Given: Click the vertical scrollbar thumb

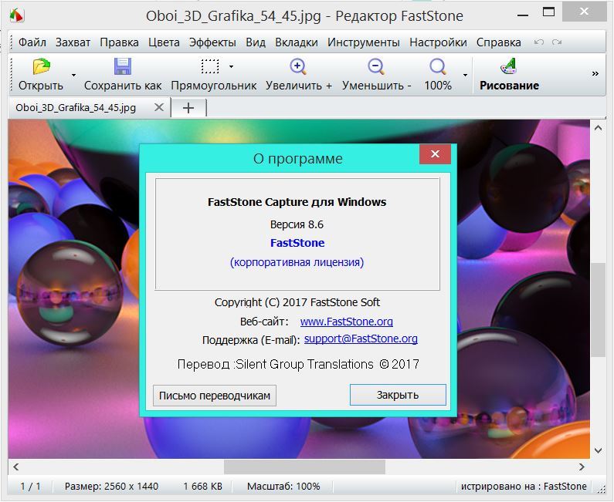Looking at the screenshot, I should click(598, 310).
